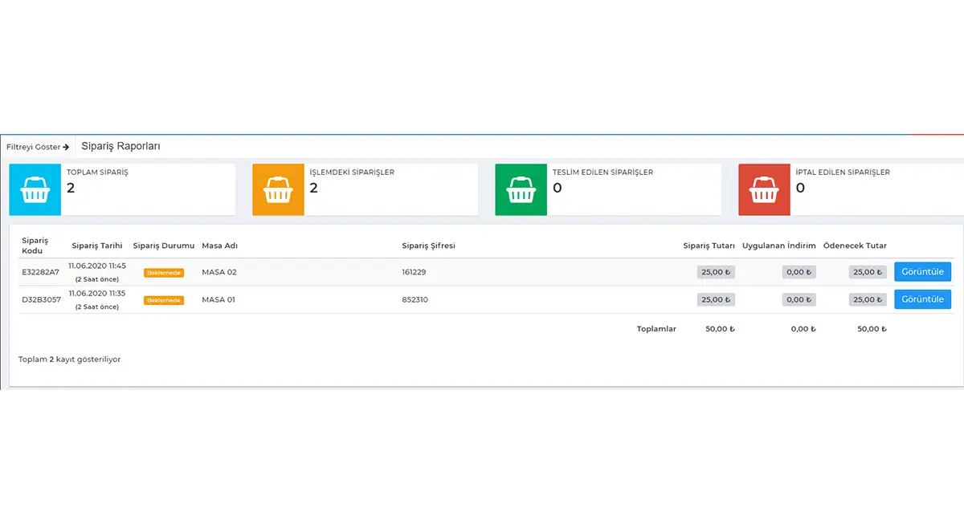Sort by Sipariş Tutarı column header

(709, 246)
